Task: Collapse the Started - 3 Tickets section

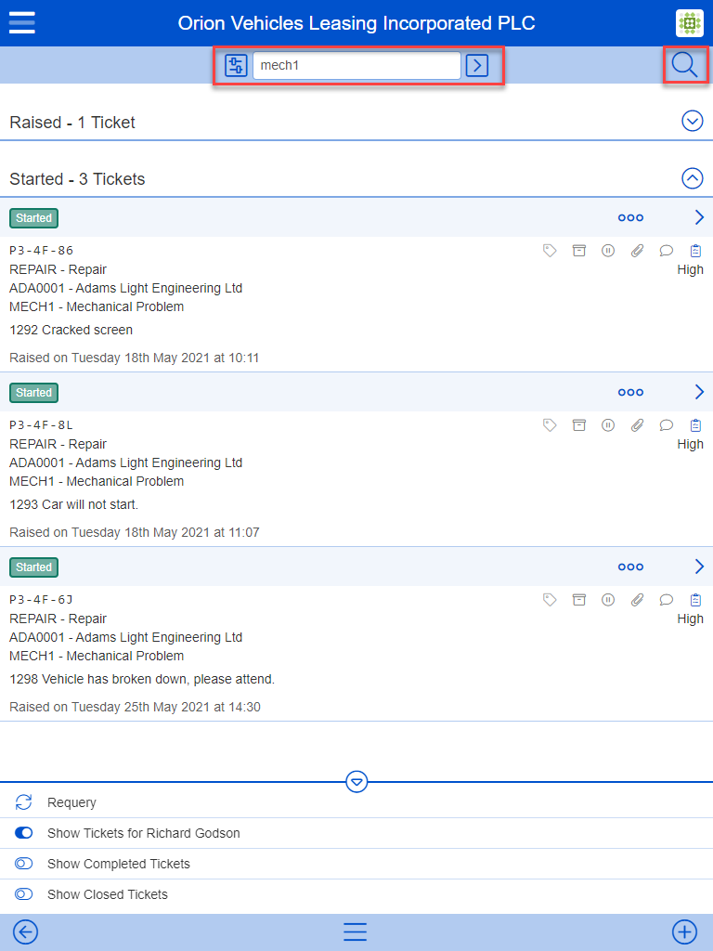Action: click(x=693, y=178)
